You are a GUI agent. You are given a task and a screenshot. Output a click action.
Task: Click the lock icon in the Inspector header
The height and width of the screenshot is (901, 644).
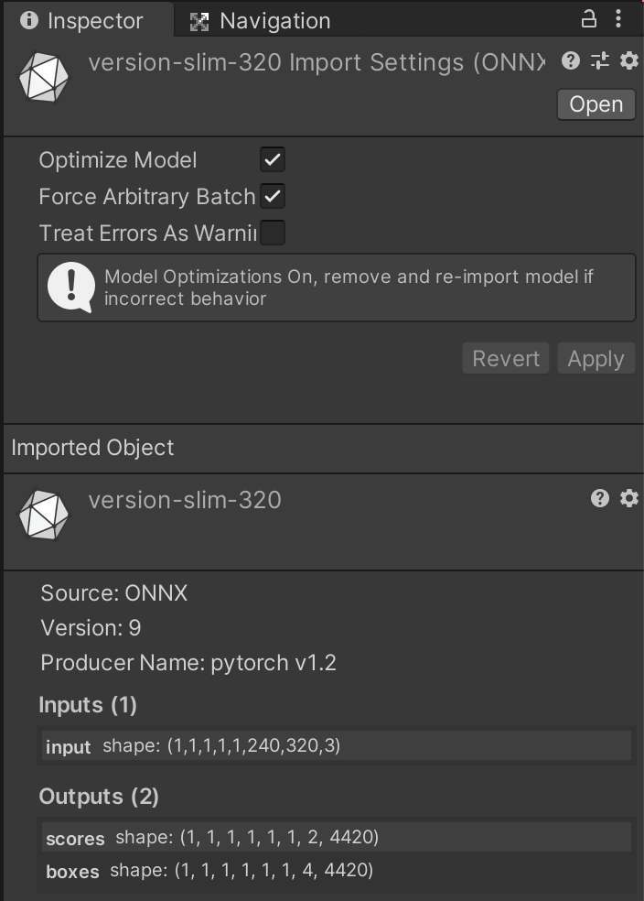pos(589,18)
